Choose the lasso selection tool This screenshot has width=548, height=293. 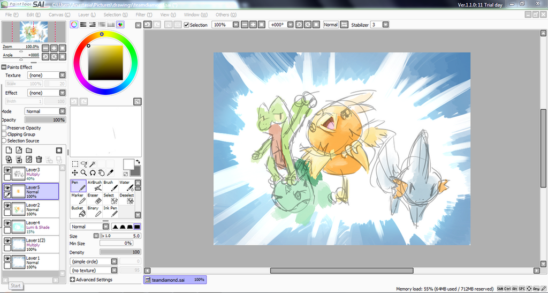point(84,164)
